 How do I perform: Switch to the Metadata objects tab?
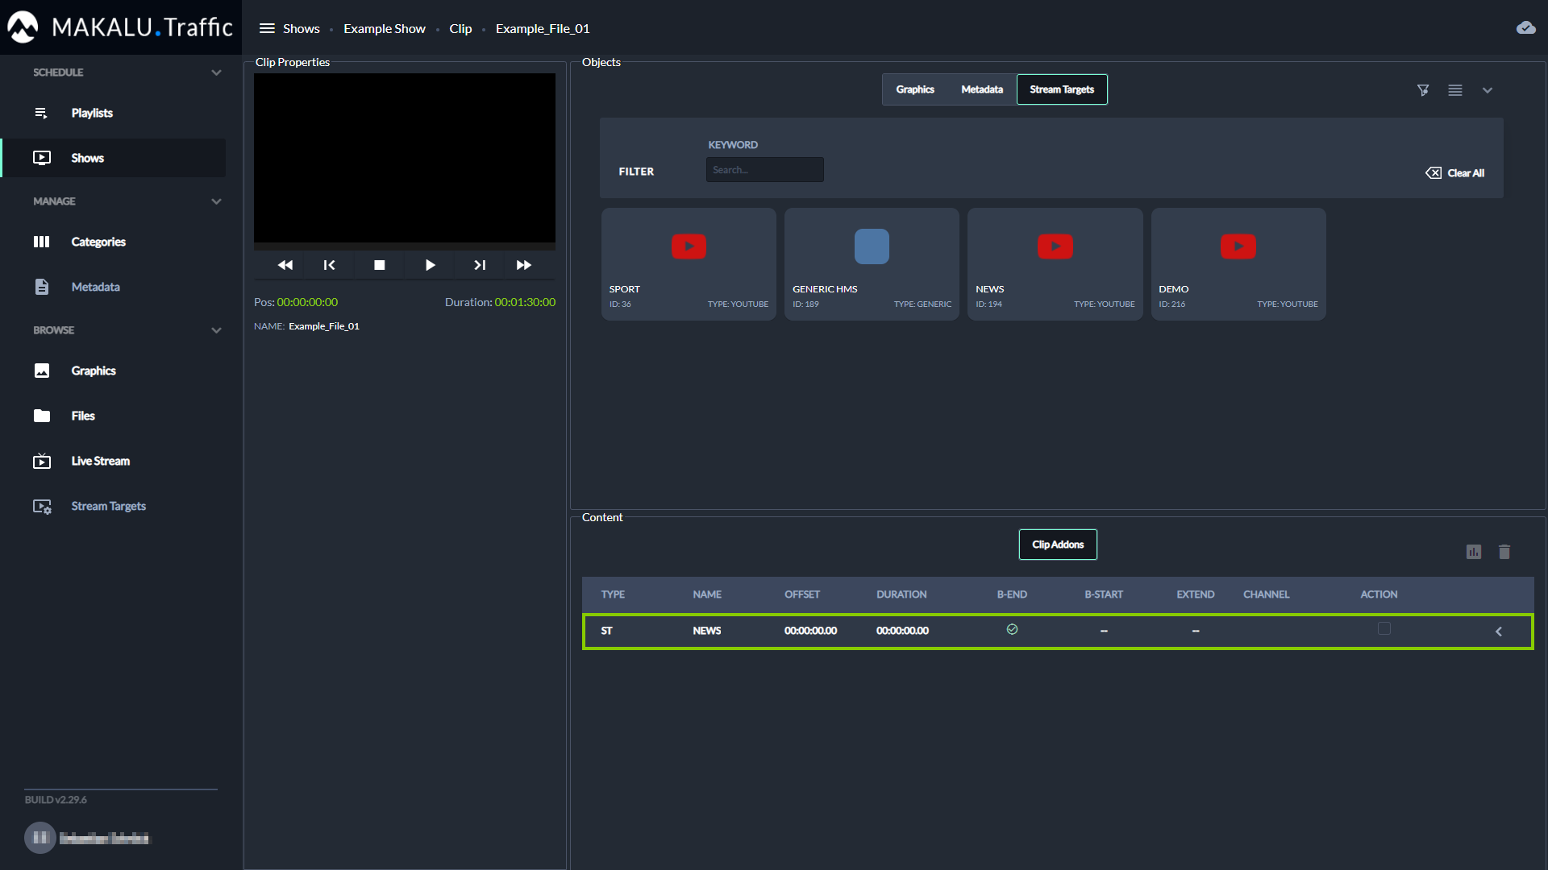[982, 89]
